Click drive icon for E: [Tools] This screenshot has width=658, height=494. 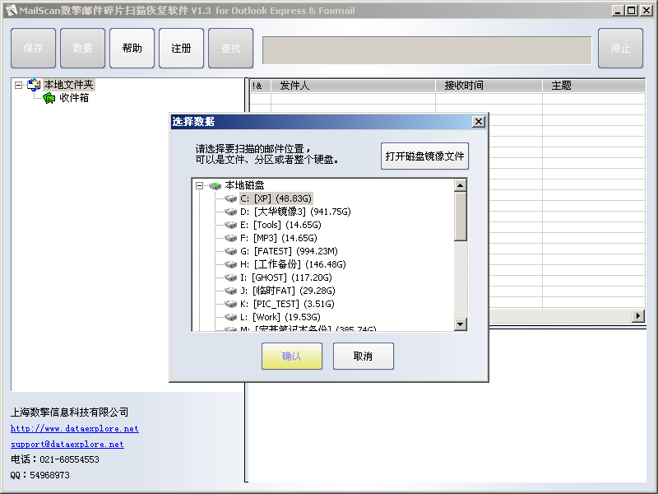coord(230,225)
